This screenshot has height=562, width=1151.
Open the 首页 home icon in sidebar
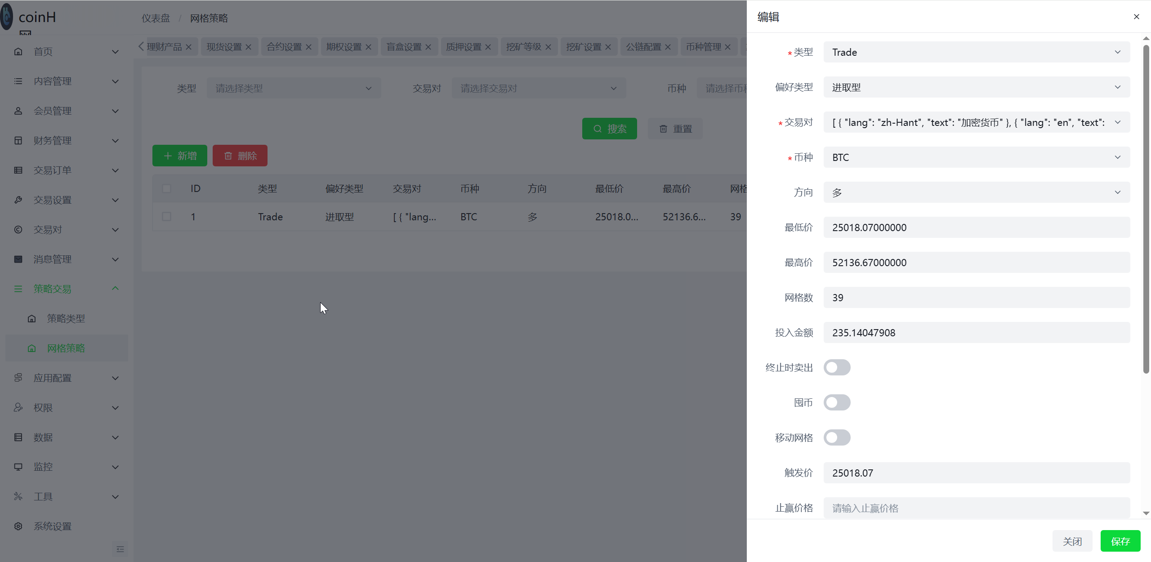click(x=18, y=51)
